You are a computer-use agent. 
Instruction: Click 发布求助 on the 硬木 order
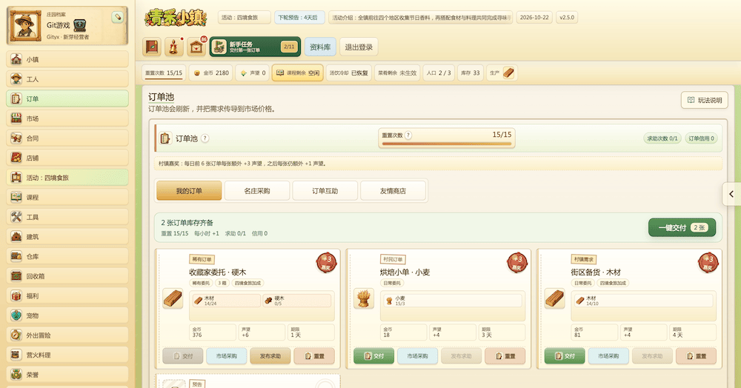[x=270, y=356]
